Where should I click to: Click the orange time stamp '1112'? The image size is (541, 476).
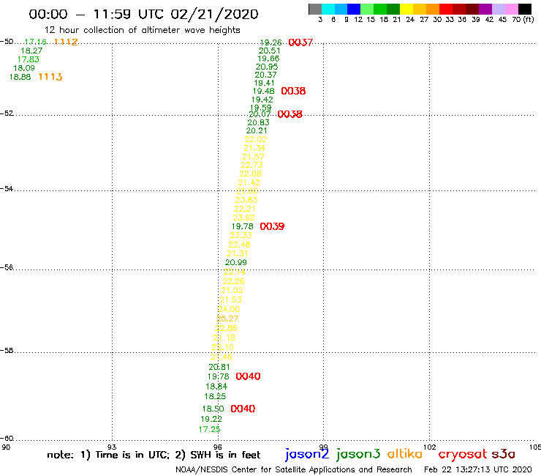[66, 42]
